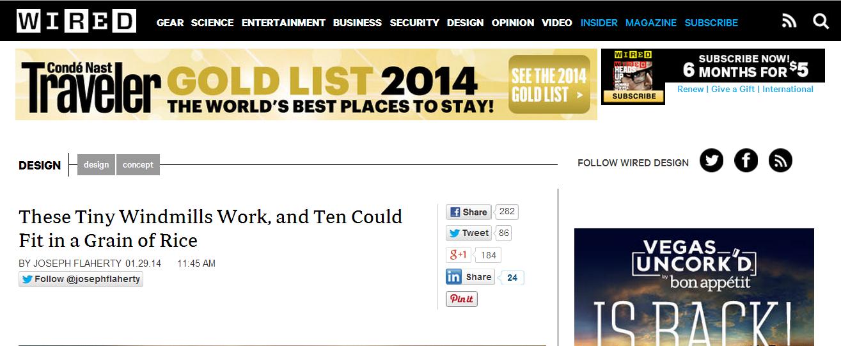Open Wired Design RSS circle icon
The height and width of the screenshot is (346, 841).
pos(780,161)
